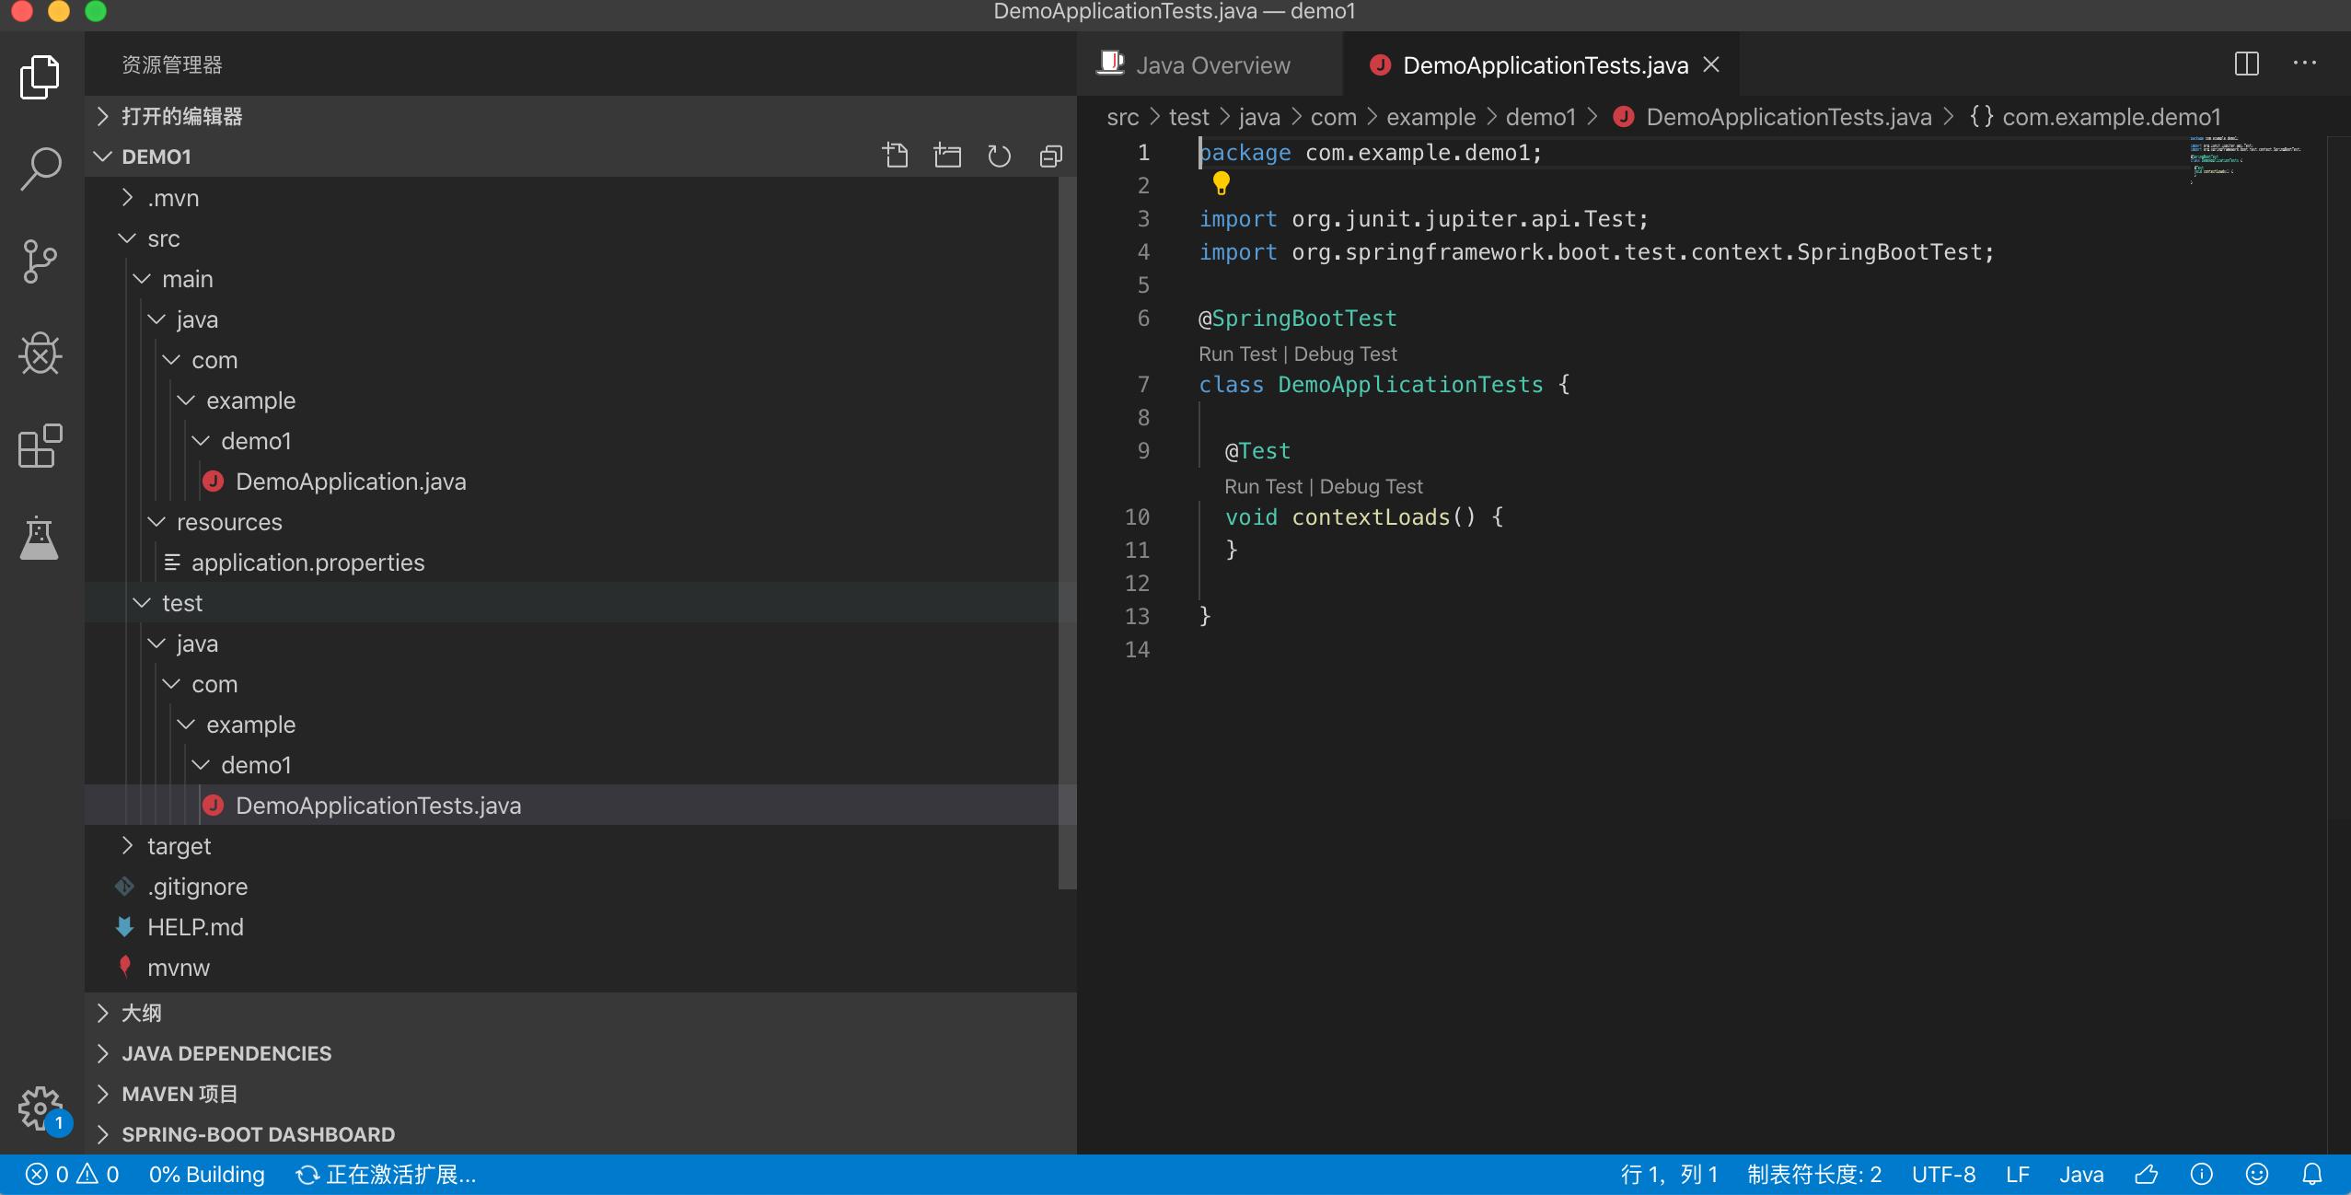2351x1195 pixels.
Task: Refresh the Explorer using the refresh icon
Action: point(999,156)
